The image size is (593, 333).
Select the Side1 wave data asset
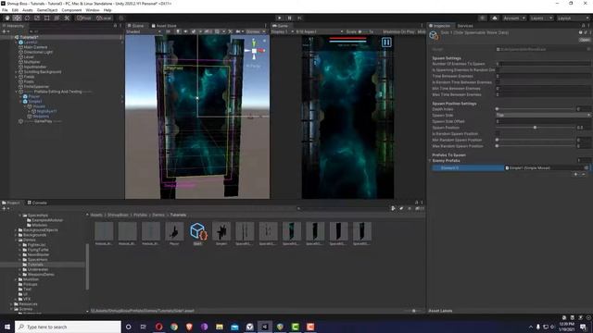pyautogui.click(x=197, y=232)
